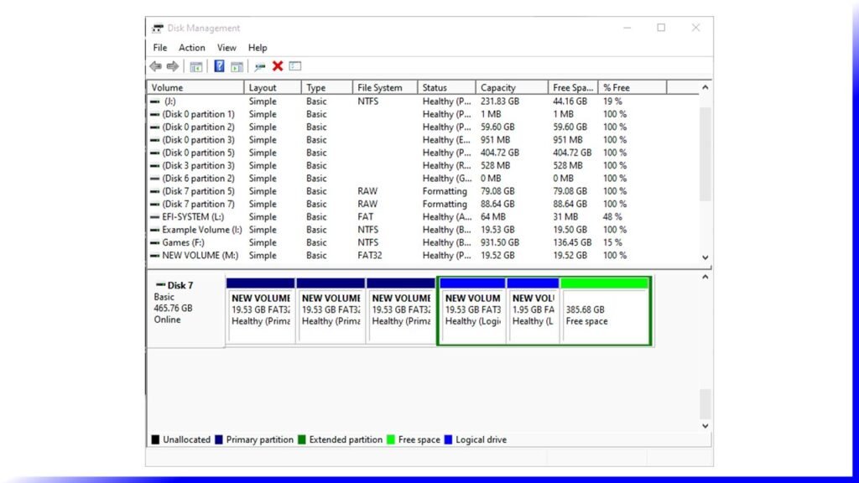Click the Forward arrow toolbar icon
The image size is (859, 483).
click(173, 66)
